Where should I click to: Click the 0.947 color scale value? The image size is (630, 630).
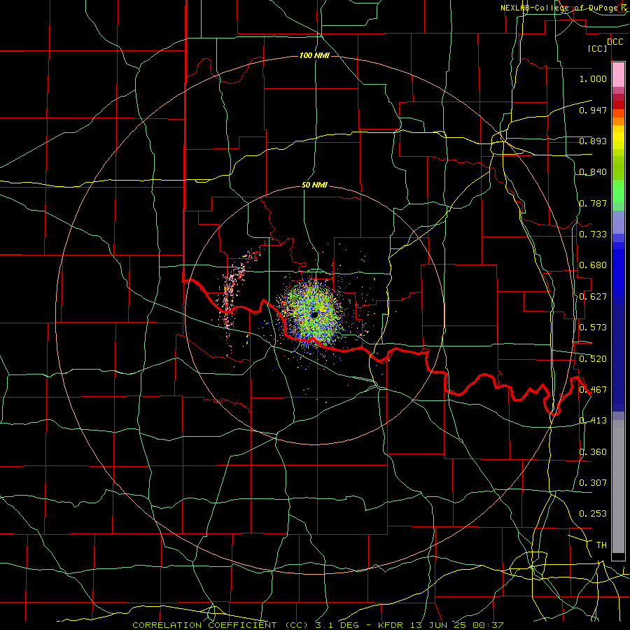pyautogui.click(x=593, y=110)
